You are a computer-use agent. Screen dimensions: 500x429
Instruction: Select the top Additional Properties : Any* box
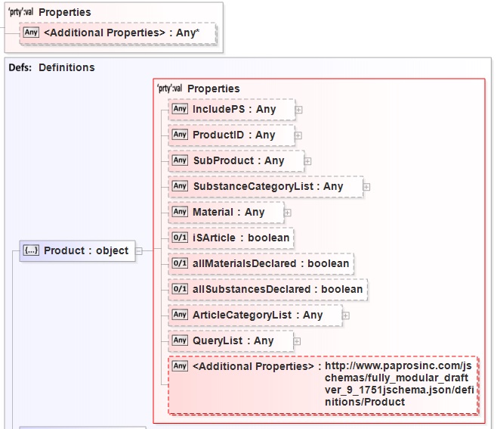[120, 33]
